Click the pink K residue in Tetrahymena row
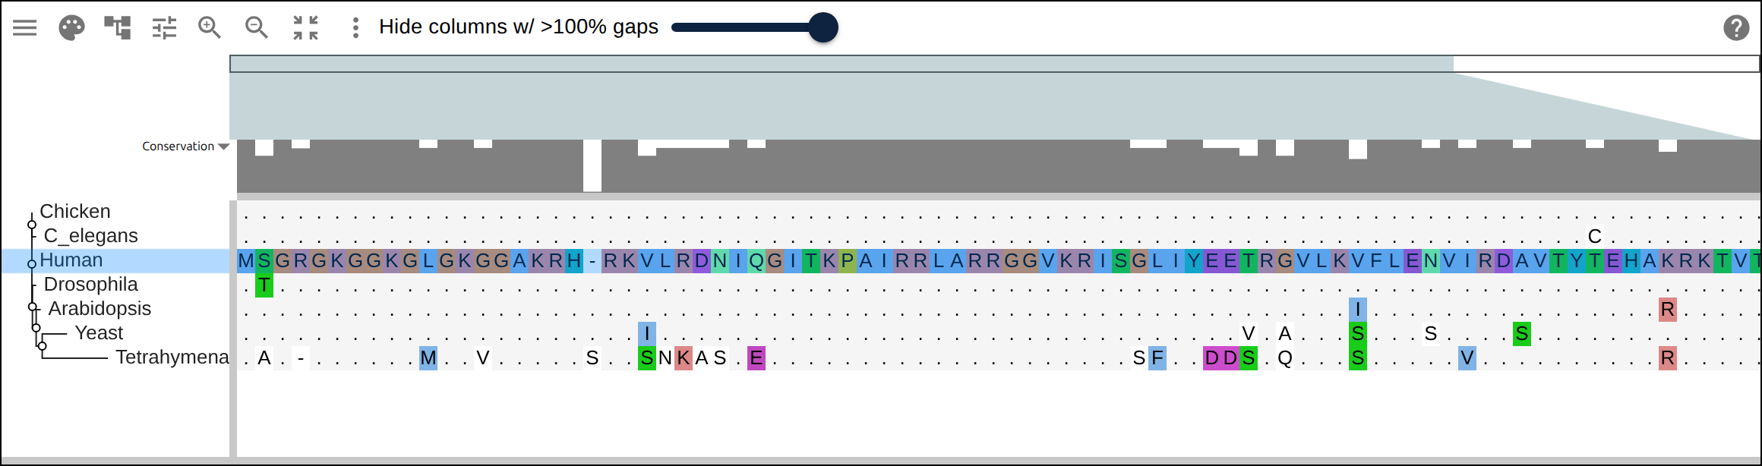This screenshot has width=1762, height=466. click(x=684, y=358)
